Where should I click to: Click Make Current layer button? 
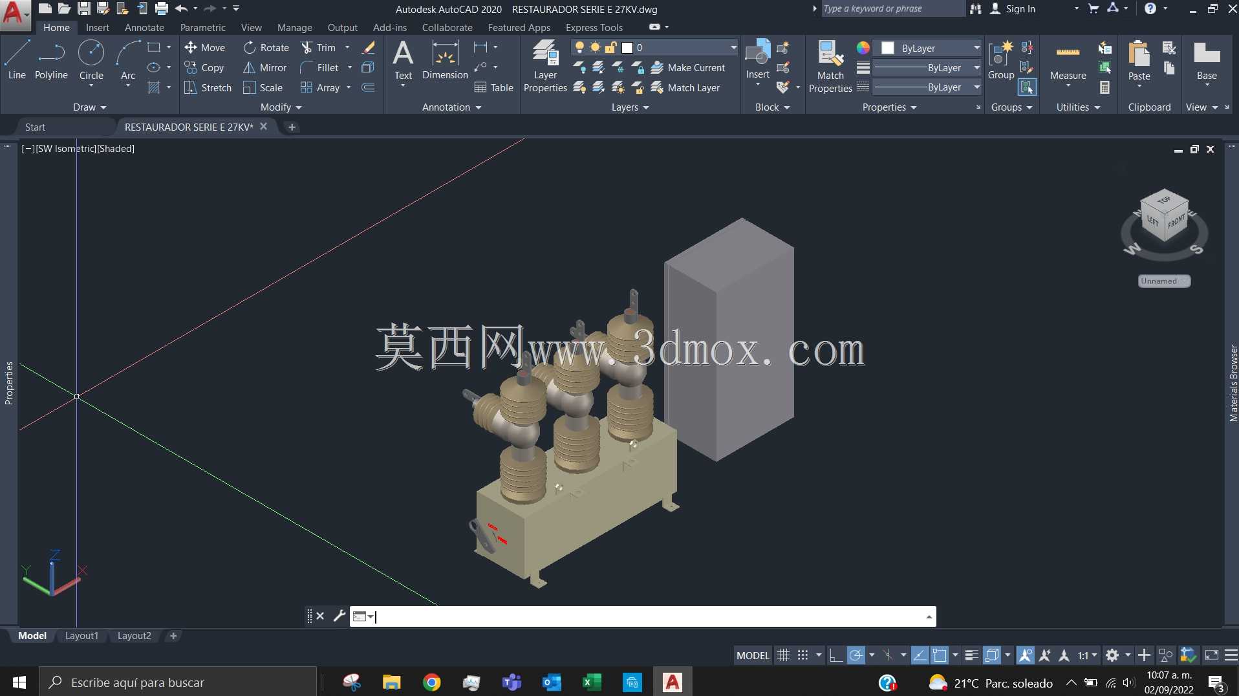tap(688, 67)
